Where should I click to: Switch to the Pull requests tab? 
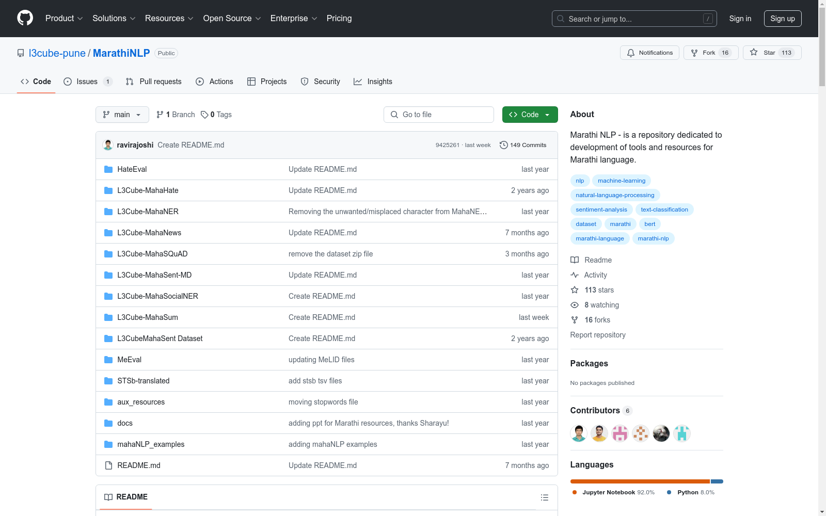pos(154,82)
